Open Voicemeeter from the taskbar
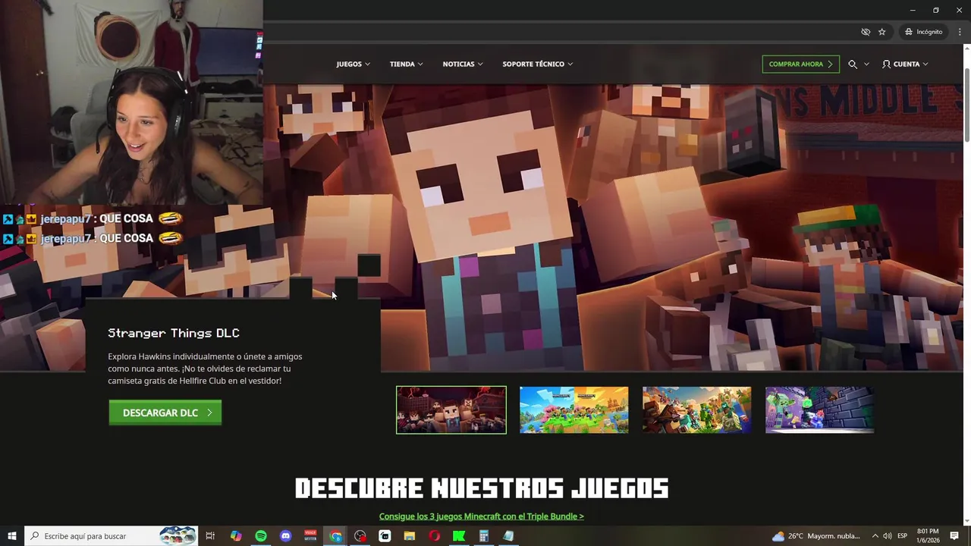Viewport: 971px width, 546px height. pos(310,536)
